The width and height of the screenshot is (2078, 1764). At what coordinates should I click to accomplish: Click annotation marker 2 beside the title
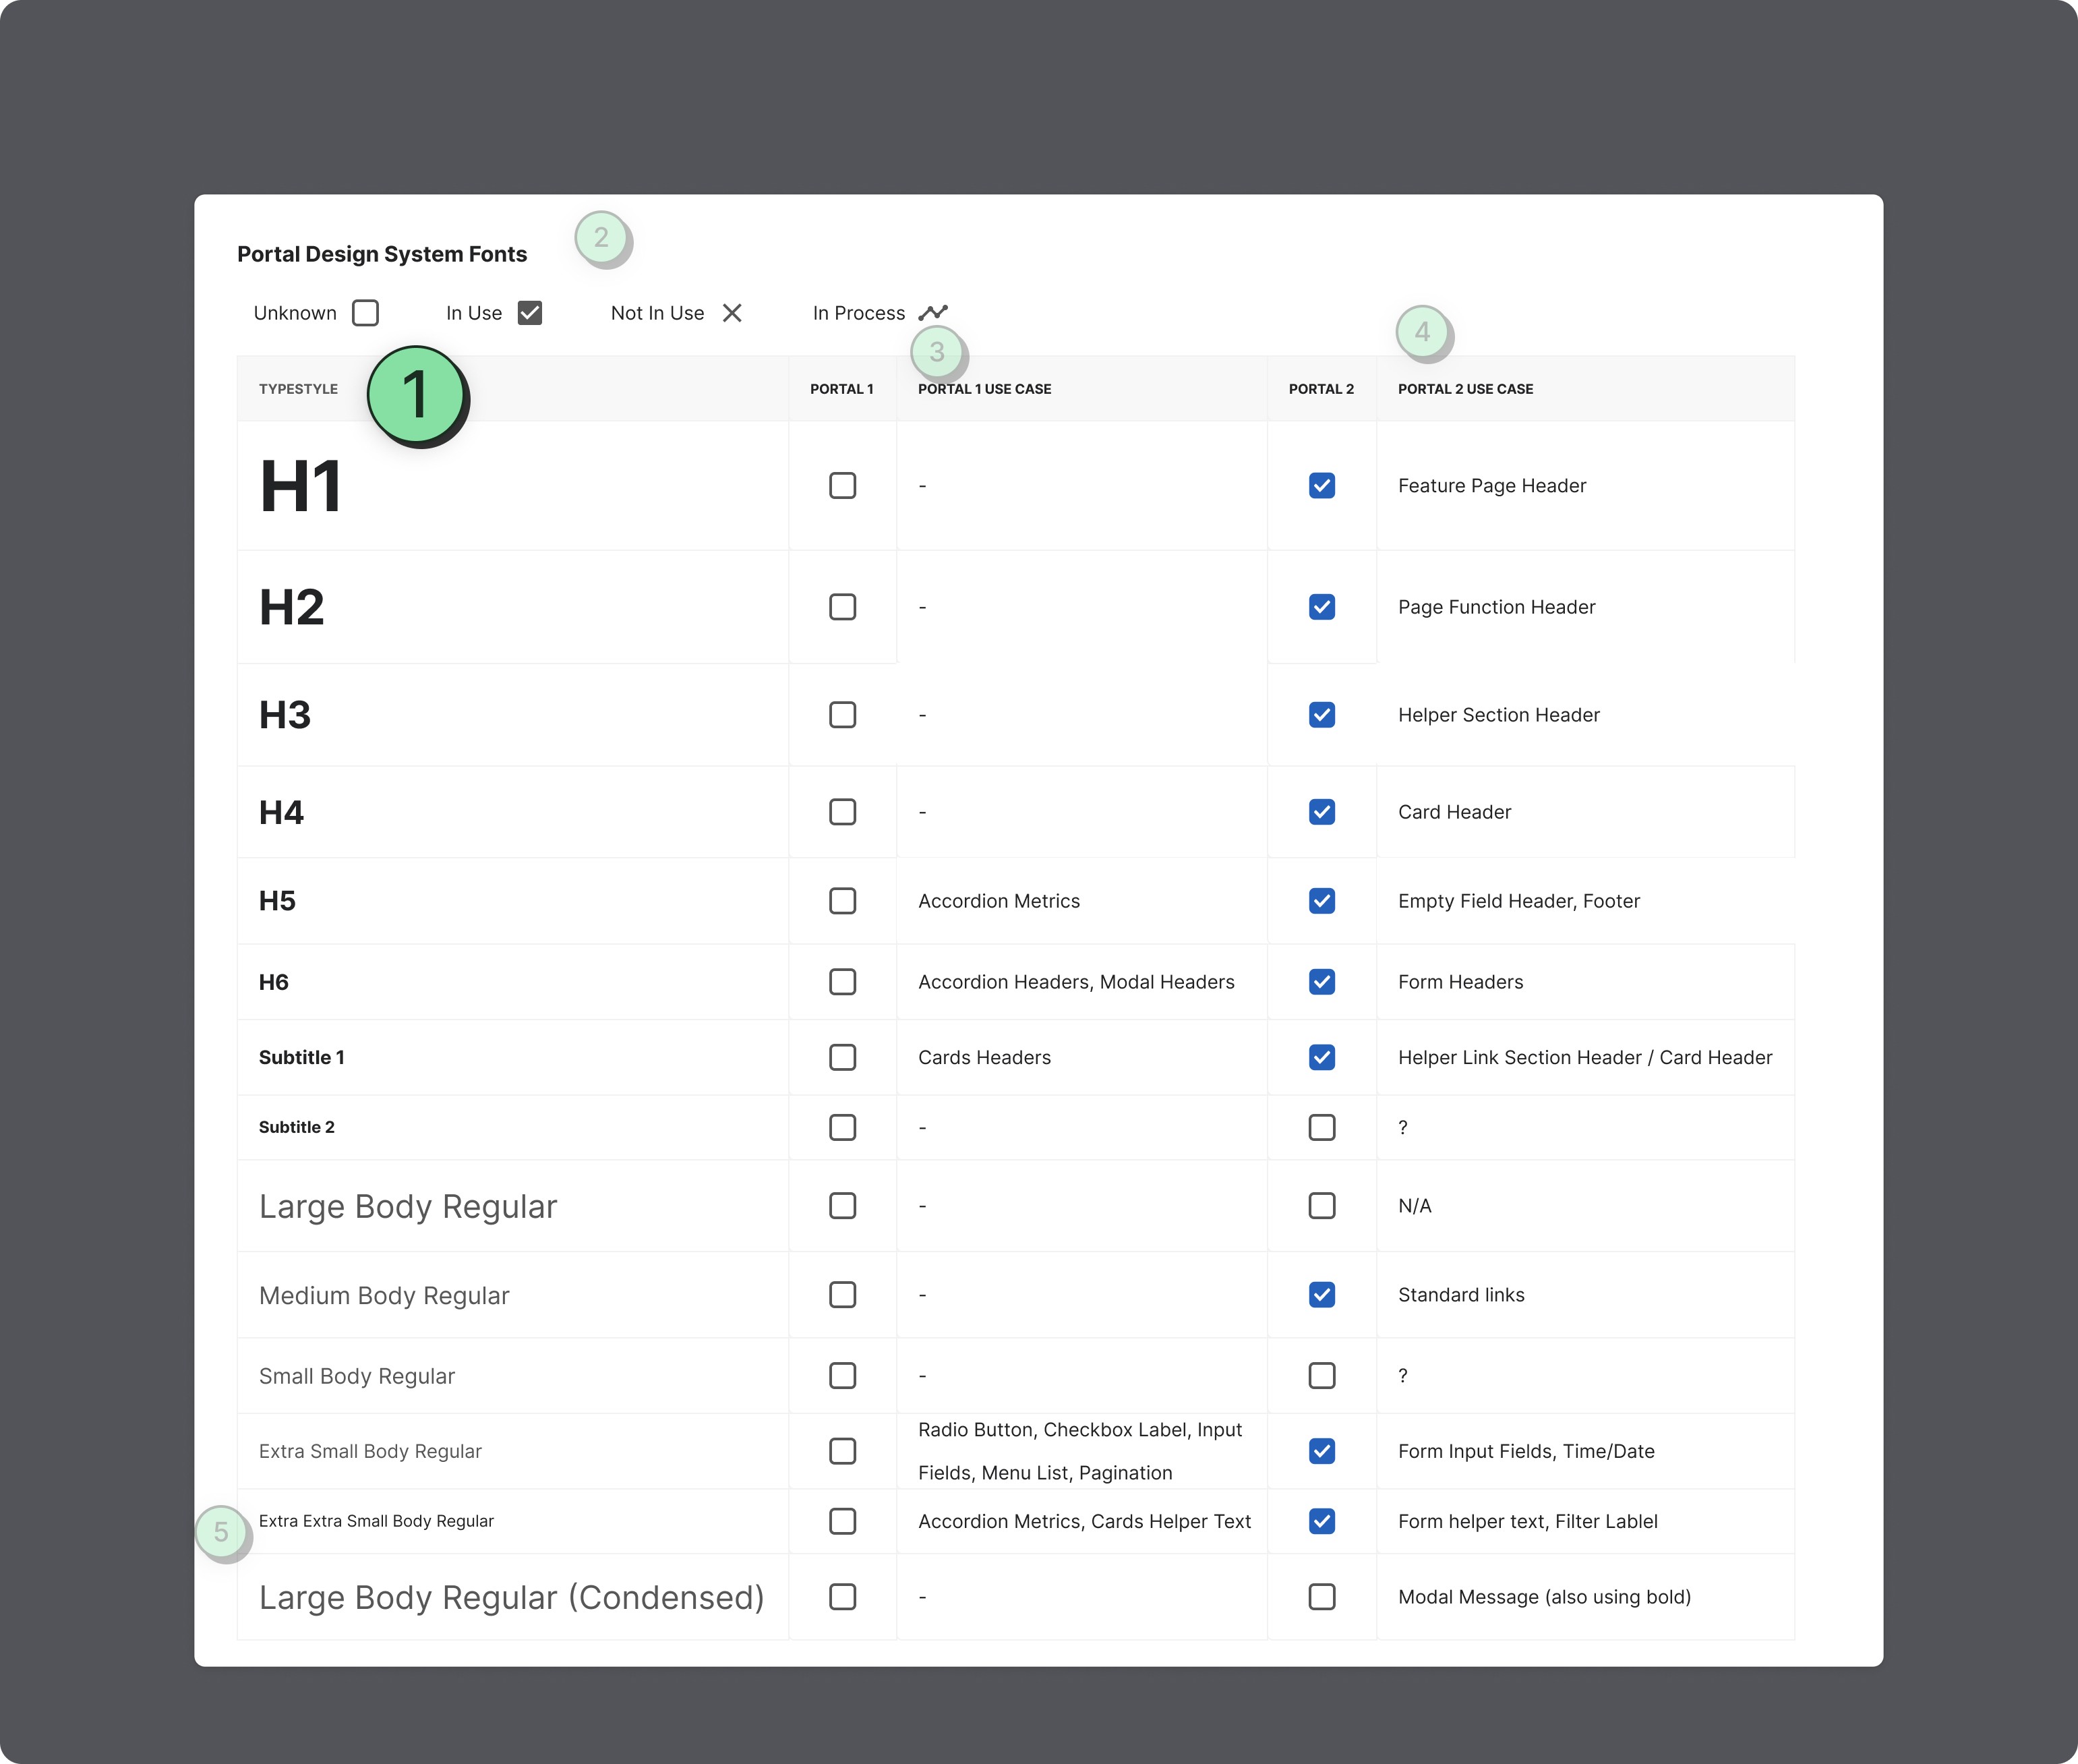click(x=601, y=237)
